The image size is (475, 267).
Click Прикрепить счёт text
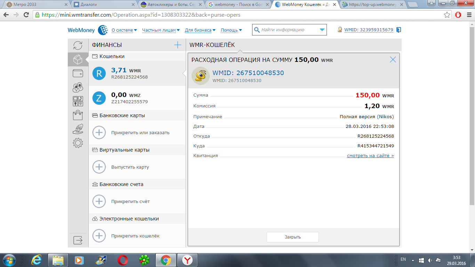pos(130,201)
